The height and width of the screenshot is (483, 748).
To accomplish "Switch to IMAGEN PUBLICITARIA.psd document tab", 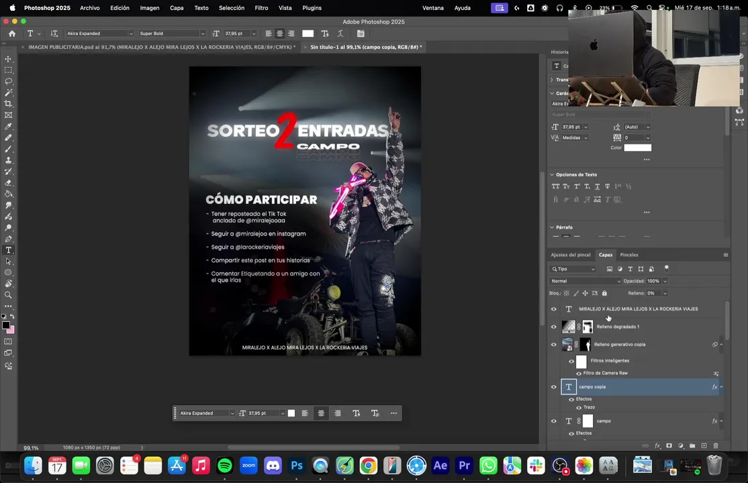I will (x=161, y=47).
